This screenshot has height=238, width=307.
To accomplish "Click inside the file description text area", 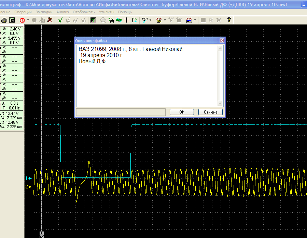I will click(147, 76).
